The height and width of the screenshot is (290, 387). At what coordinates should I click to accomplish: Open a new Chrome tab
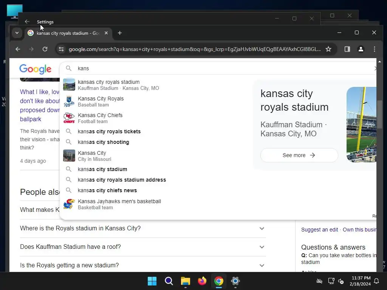(120, 33)
